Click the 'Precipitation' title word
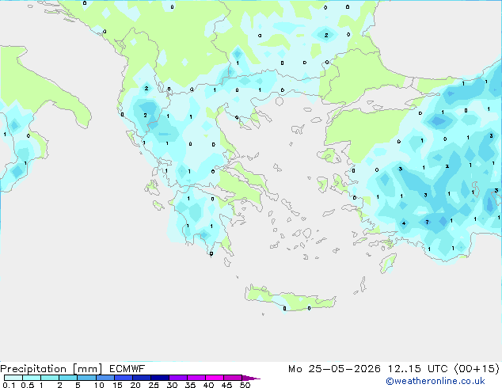This screenshot has height=388, width=502. click(x=33, y=369)
